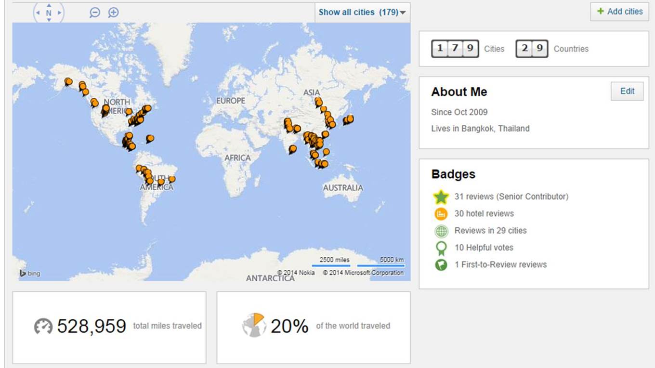Screen dimensions: 655x368
Task: Click the globe icon for cities reviewed
Action: coord(441,231)
